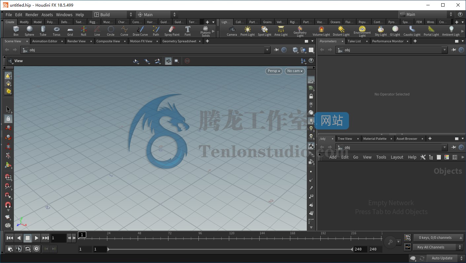The width and height of the screenshot is (466, 263).
Task: Create a Distant Light
Action: click(341, 31)
